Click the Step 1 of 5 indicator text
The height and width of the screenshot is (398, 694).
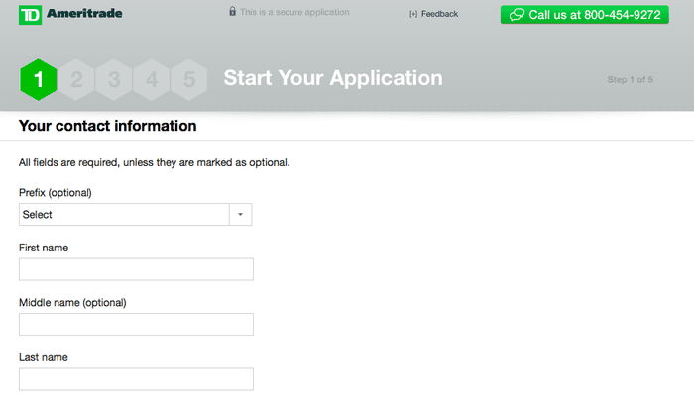tap(631, 79)
